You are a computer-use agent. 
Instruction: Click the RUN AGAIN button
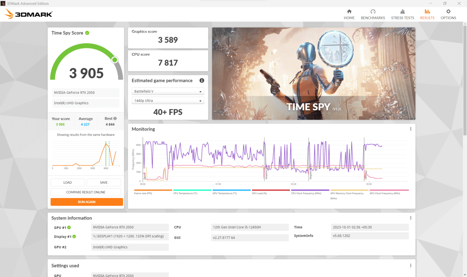87,202
